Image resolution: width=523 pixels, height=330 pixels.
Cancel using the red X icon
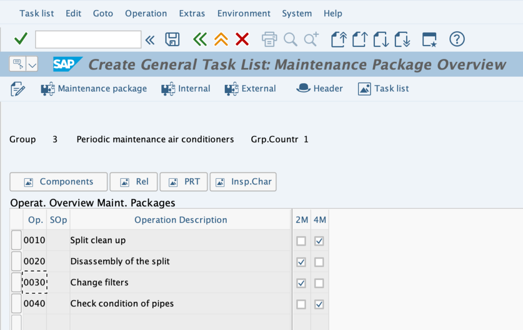pos(242,39)
